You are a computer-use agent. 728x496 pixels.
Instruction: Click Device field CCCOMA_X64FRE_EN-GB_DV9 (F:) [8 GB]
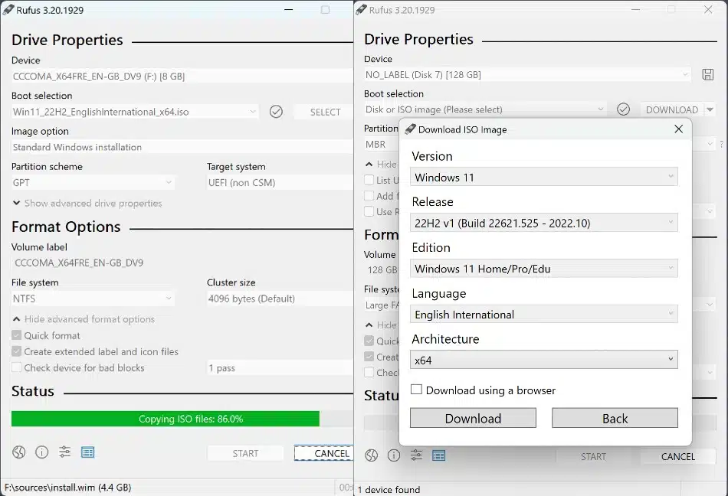click(182, 77)
